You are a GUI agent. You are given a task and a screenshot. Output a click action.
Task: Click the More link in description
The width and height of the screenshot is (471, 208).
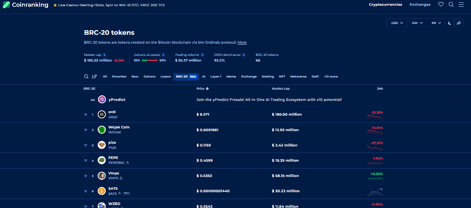[242, 43]
